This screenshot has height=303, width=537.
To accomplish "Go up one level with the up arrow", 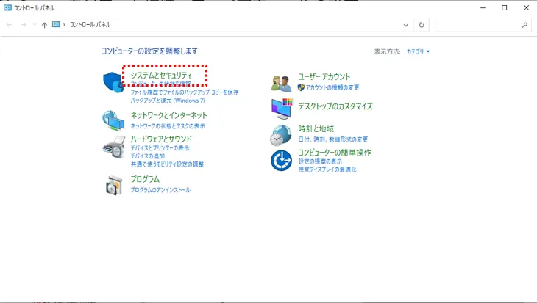I will [x=44, y=25].
